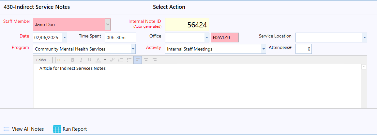Click the Internal Note ID label
The width and height of the screenshot is (377, 135).
[x=145, y=21]
